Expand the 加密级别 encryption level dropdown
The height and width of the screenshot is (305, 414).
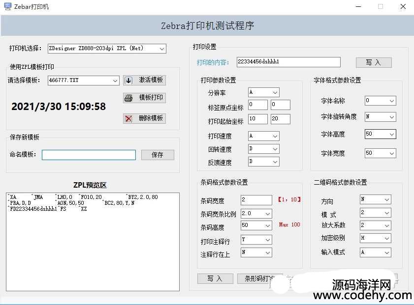pyautogui.click(x=375, y=238)
